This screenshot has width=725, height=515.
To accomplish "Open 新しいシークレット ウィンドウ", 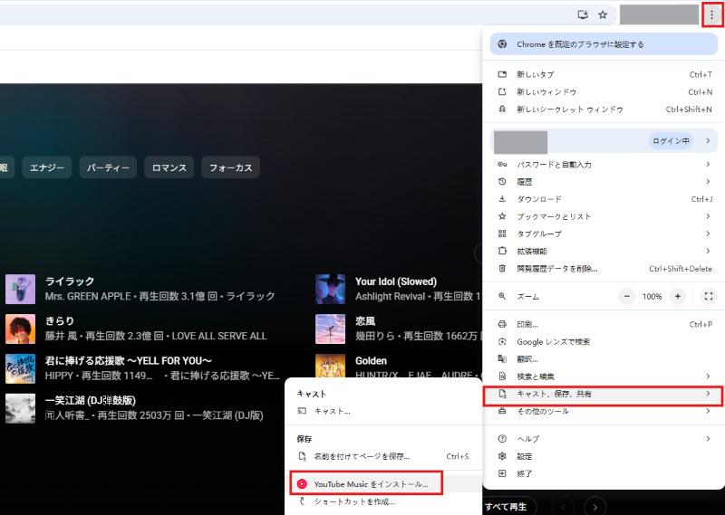I will tap(604, 110).
